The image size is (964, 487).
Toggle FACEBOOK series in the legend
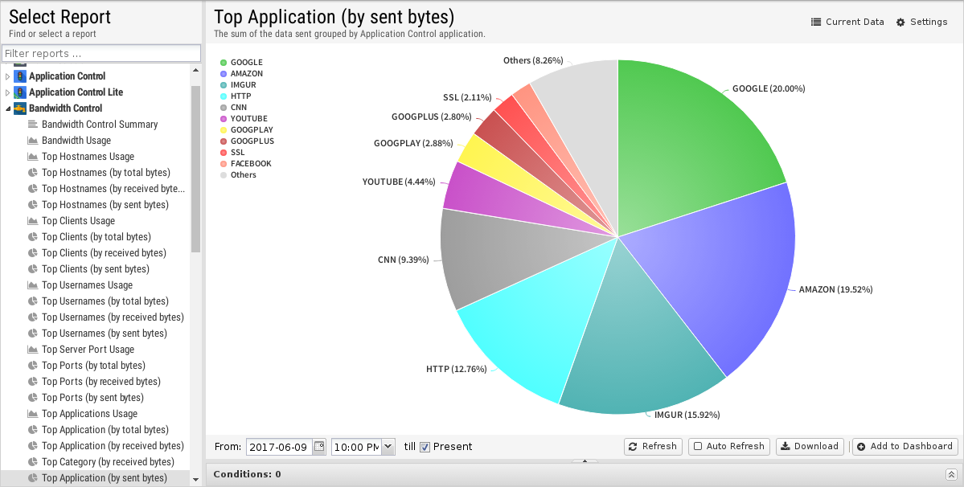point(246,164)
